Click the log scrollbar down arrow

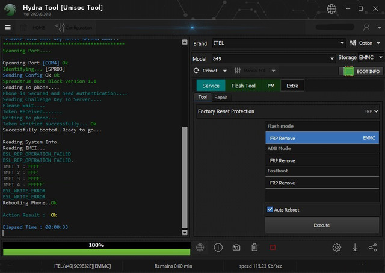pyautogui.click(x=185, y=233)
